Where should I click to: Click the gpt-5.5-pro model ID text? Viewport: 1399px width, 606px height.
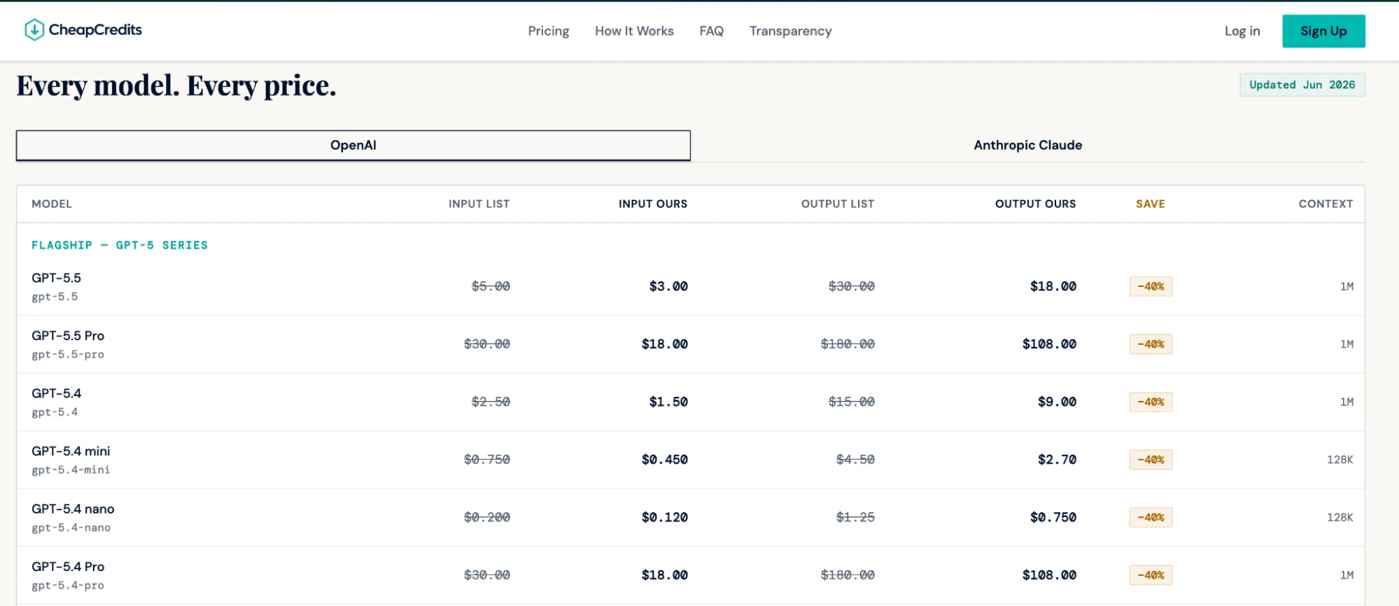[68, 354]
